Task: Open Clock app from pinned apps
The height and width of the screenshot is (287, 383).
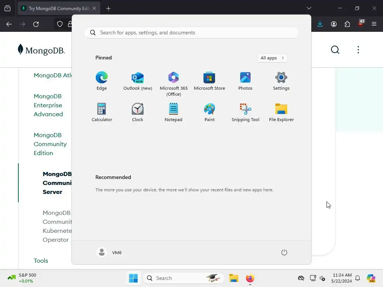Action: (138, 112)
